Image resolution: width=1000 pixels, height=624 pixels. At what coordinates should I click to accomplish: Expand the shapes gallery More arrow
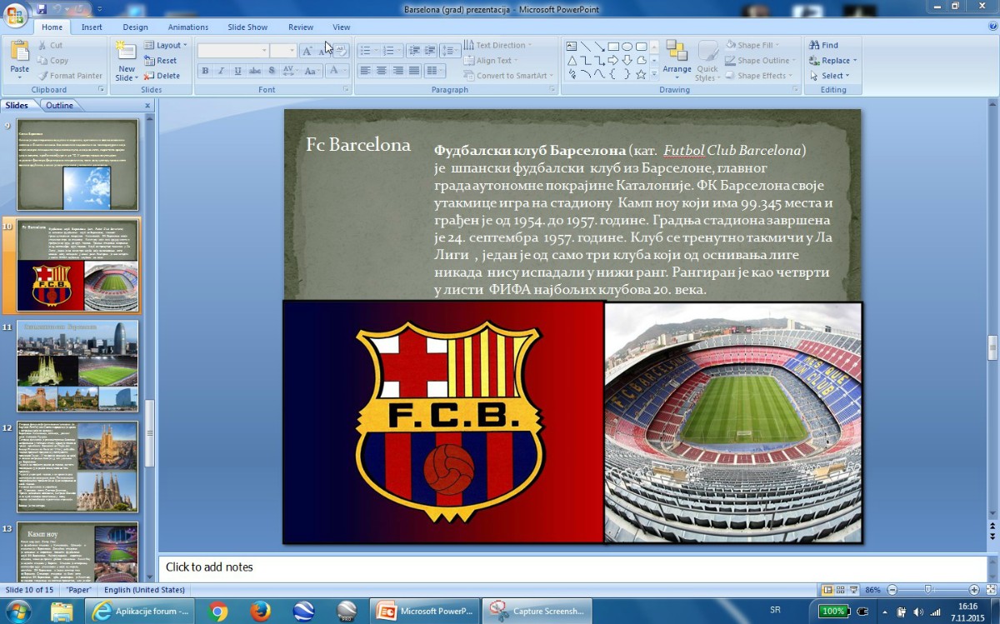pyautogui.click(x=654, y=75)
